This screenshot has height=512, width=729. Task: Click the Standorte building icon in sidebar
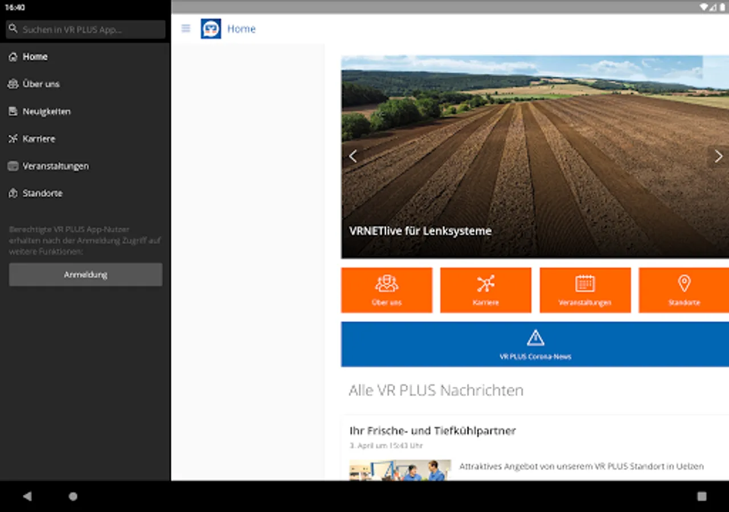tap(13, 193)
